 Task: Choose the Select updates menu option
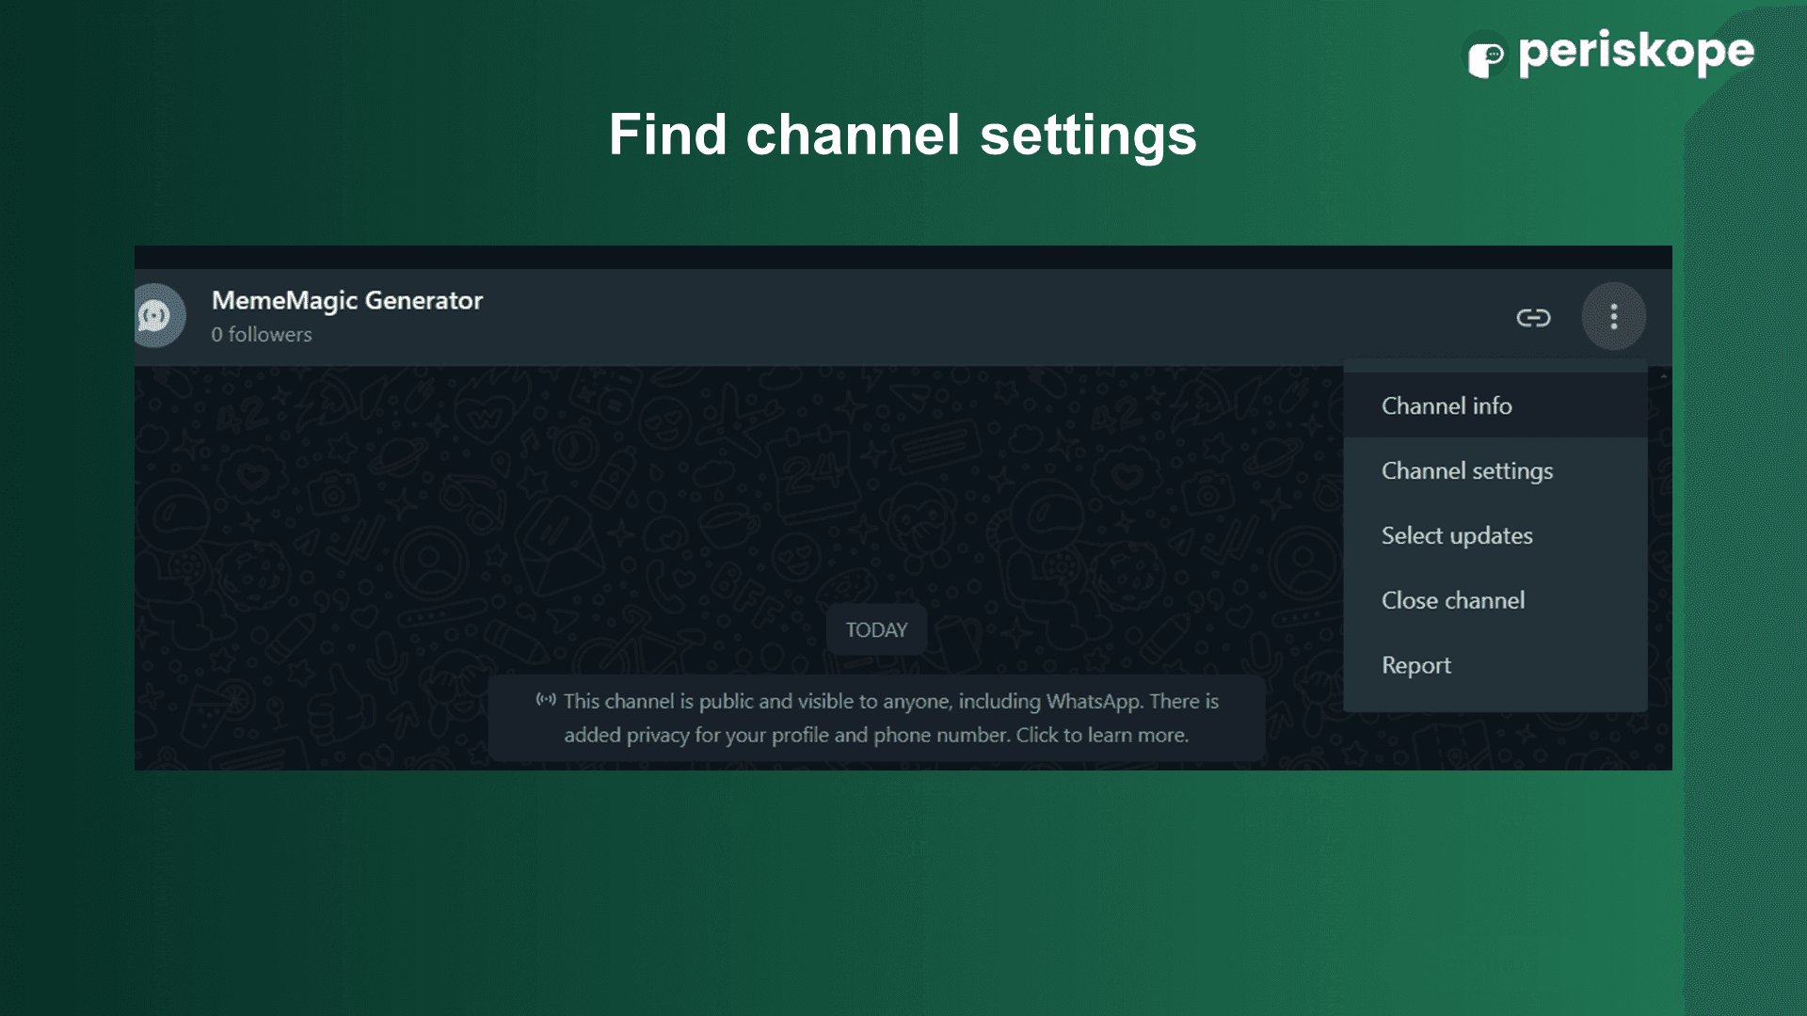click(x=1456, y=535)
